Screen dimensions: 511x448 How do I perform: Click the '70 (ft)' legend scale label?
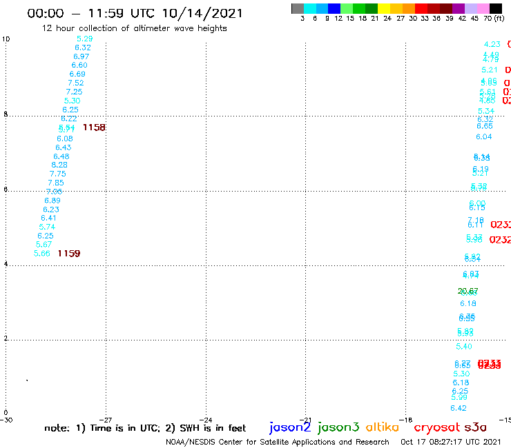click(x=494, y=18)
